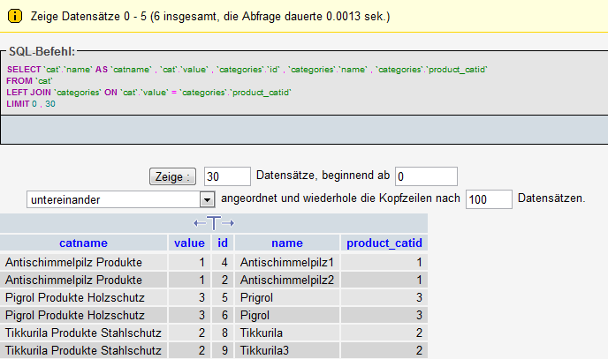Click Tikkurila Produkte Stahlschutz in id 8 row
This screenshot has width=608, height=359.
tap(83, 333)
